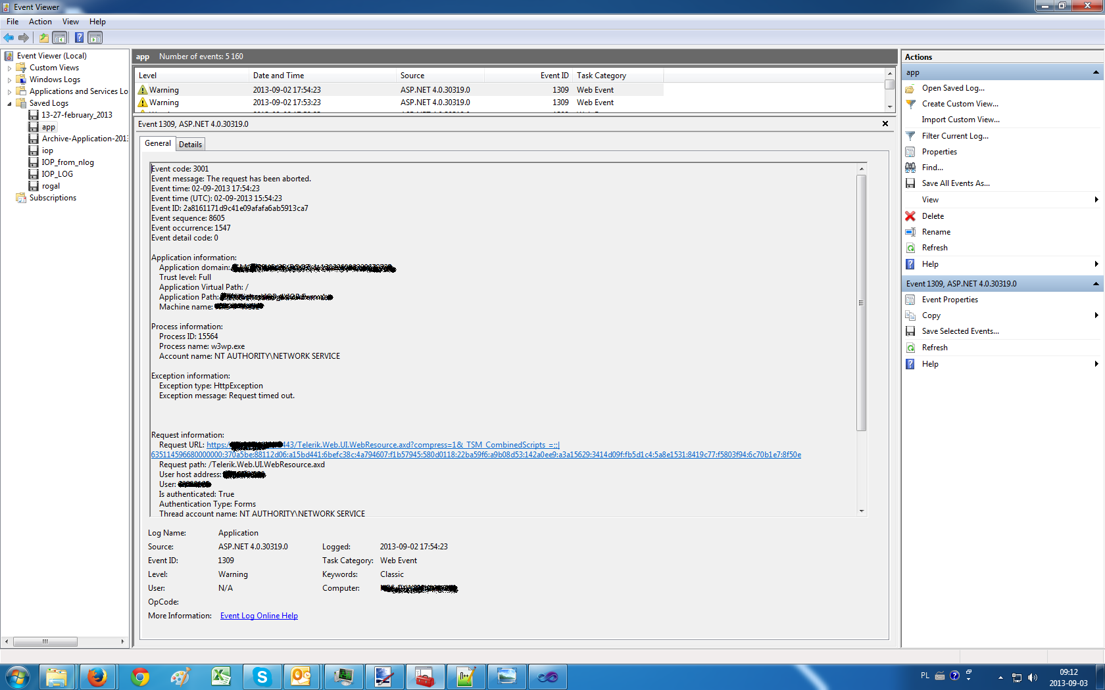Switch to the Details tab
Screen dimensions: 1105x690
tap(191, 145)
